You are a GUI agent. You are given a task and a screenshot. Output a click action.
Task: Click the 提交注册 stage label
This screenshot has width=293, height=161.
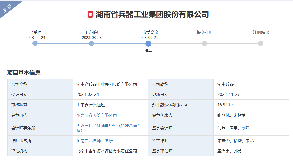pyautogui.click(x=205, y=32)
